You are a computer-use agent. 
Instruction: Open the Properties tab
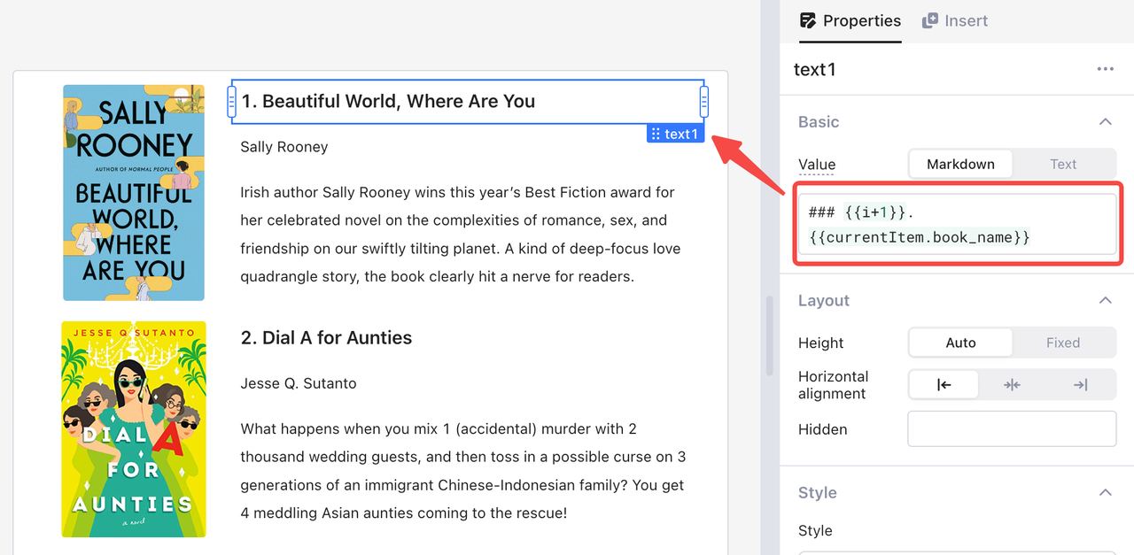(x=850, y=21)
